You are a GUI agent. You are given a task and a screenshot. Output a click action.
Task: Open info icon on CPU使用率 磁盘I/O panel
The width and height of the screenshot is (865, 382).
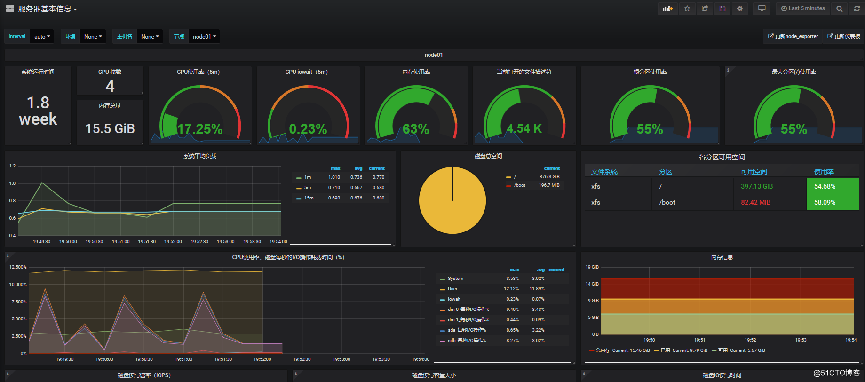pos(8,255)
